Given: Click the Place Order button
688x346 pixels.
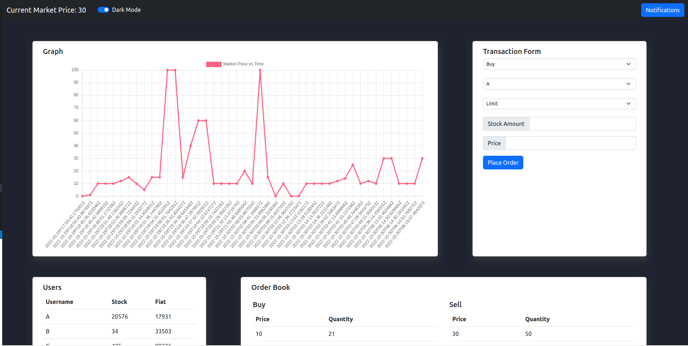Looking at the screenshot, I should point(502,163).
